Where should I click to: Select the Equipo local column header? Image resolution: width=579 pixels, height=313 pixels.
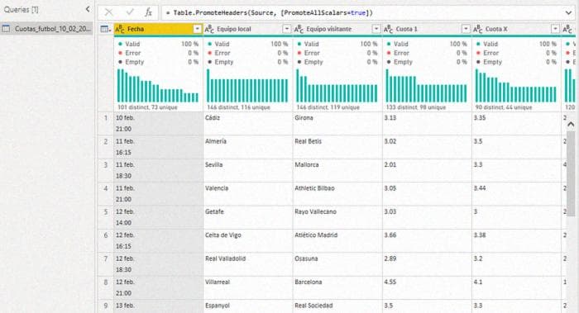248,29
